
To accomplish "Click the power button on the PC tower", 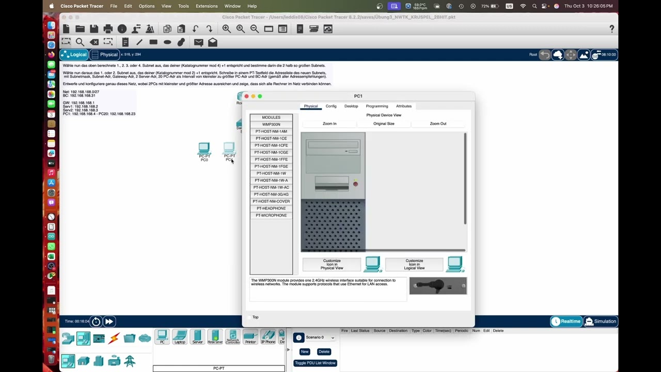I will click(x=355, y=184).
